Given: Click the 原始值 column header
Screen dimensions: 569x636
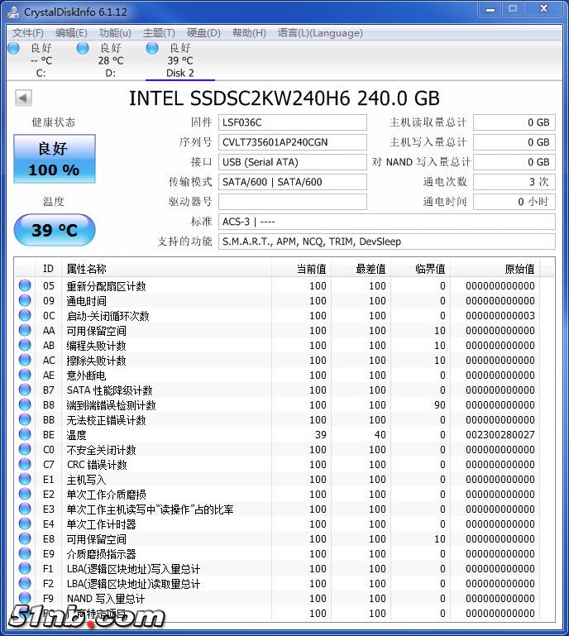Looking at the screenshot, I should [x=519, y=269].
